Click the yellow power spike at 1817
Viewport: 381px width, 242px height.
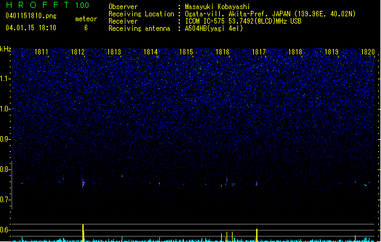(257, 235)
